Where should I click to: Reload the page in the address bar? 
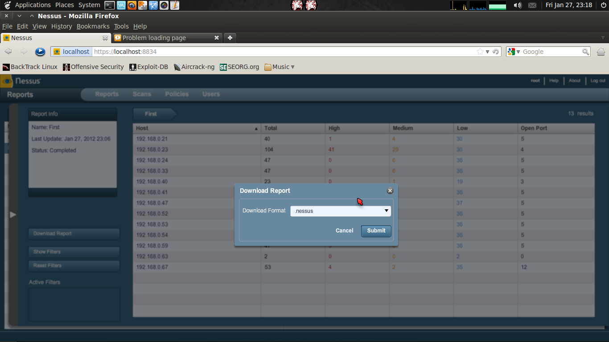pos(495,52)
